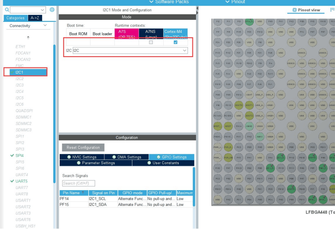Click pin PG14 in the pinout view
The height and width of the screenshot is (229, 335).
tap(228, 189)
